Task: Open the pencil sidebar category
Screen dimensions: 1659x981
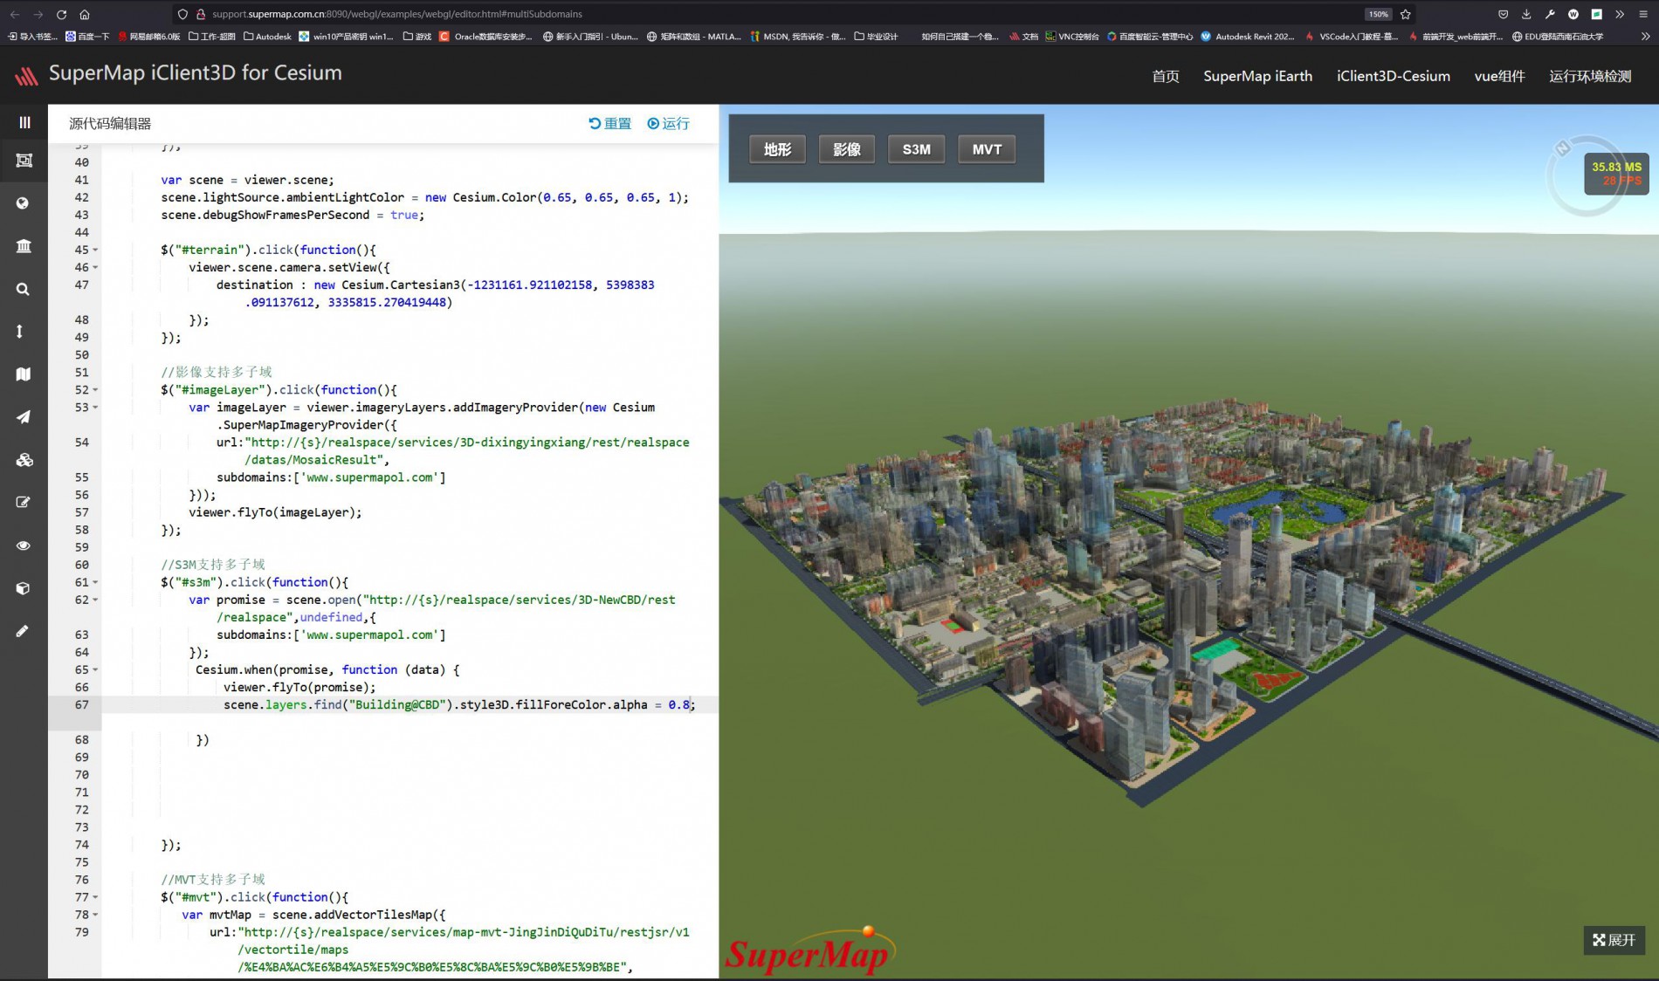Action: [23, 631]
